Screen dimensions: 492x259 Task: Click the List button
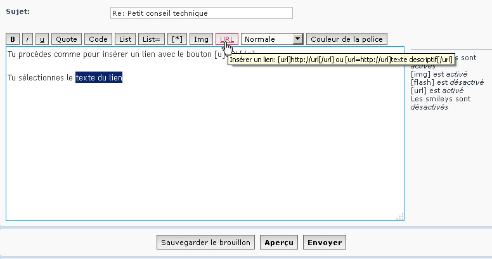click(124, 39)
